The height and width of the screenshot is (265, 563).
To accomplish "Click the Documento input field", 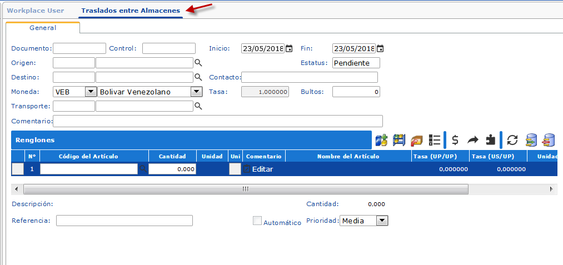I will pos(79,48).
